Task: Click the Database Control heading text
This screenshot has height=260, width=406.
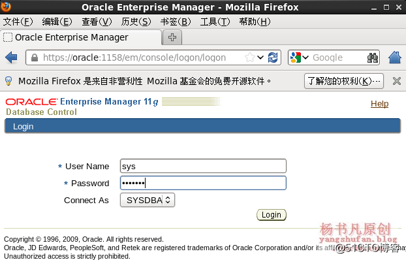Action: 41,112
